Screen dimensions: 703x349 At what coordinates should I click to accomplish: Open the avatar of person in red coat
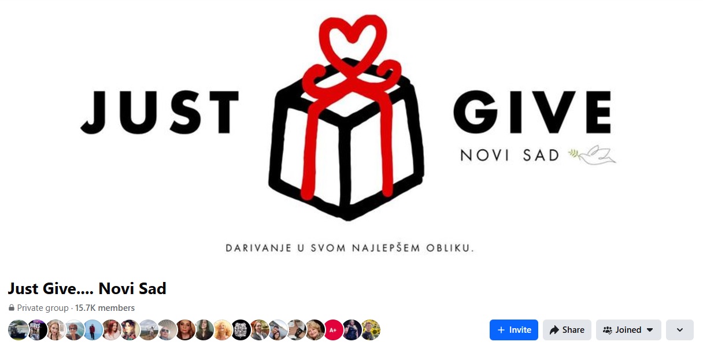click(93, 330)
